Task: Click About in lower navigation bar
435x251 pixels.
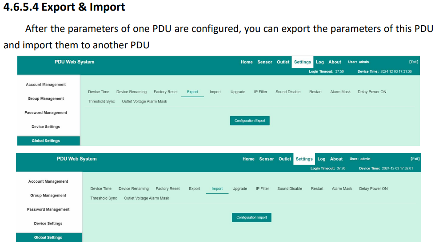Action: (x=336, y=159)
